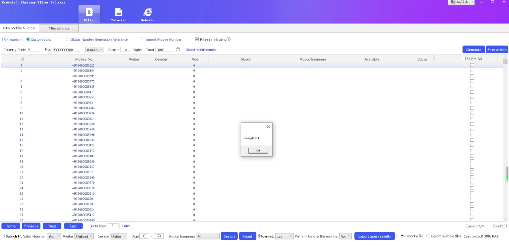The height and width of the screenshot is (246, 509).
Task: Click the Export query results button
Action: point(374,236)
